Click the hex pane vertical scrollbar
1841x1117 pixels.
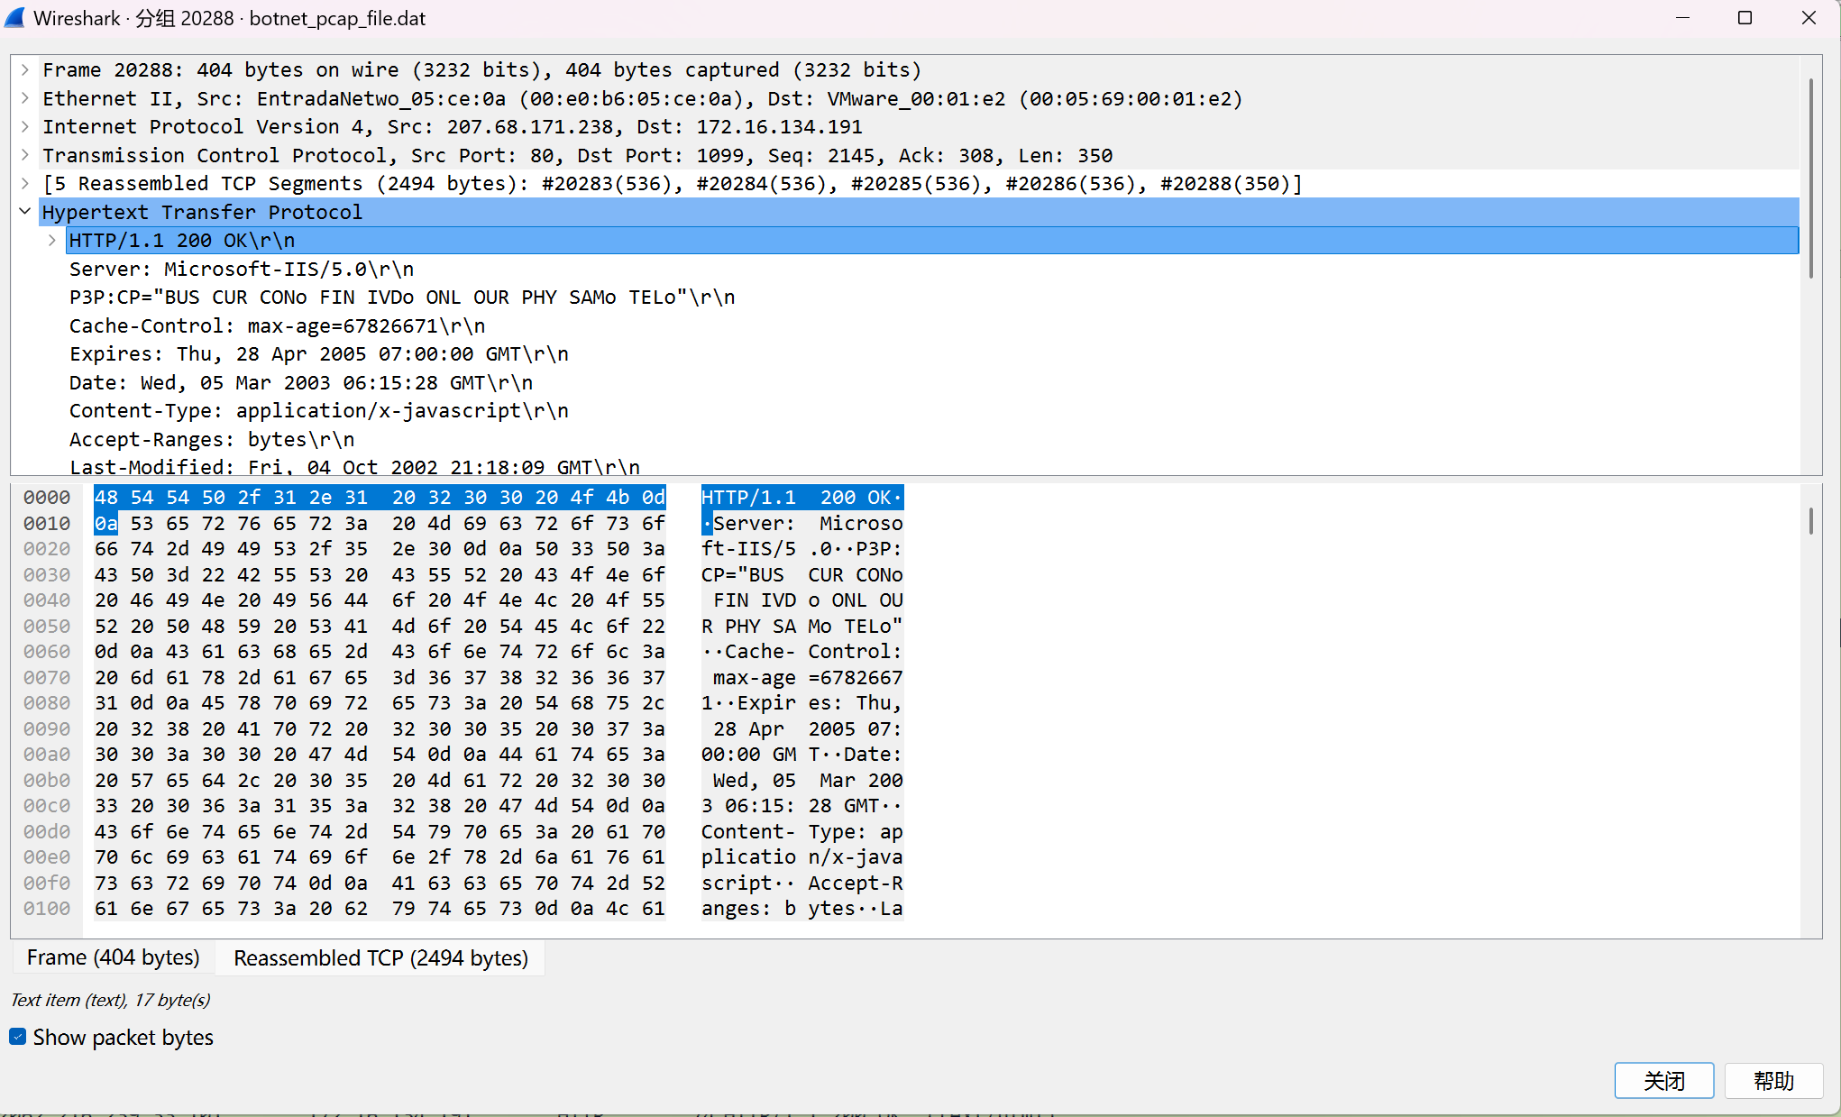click(1810, 521)
